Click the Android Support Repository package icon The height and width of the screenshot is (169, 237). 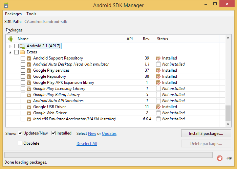(29, 58)
